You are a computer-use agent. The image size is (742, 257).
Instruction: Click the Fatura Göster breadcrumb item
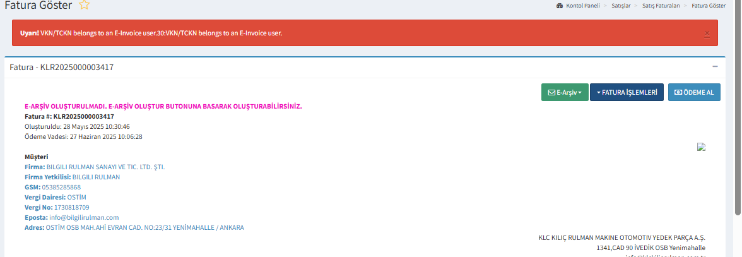[709, 6]
